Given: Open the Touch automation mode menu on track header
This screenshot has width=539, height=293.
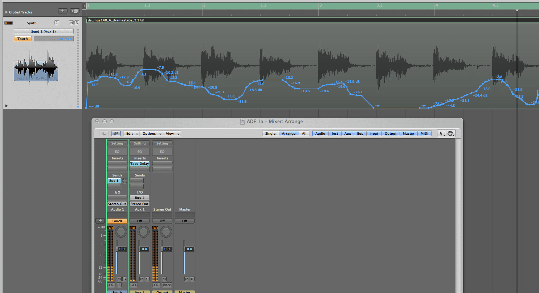Looking at the screenshot, I should click(x=23, y=39).
